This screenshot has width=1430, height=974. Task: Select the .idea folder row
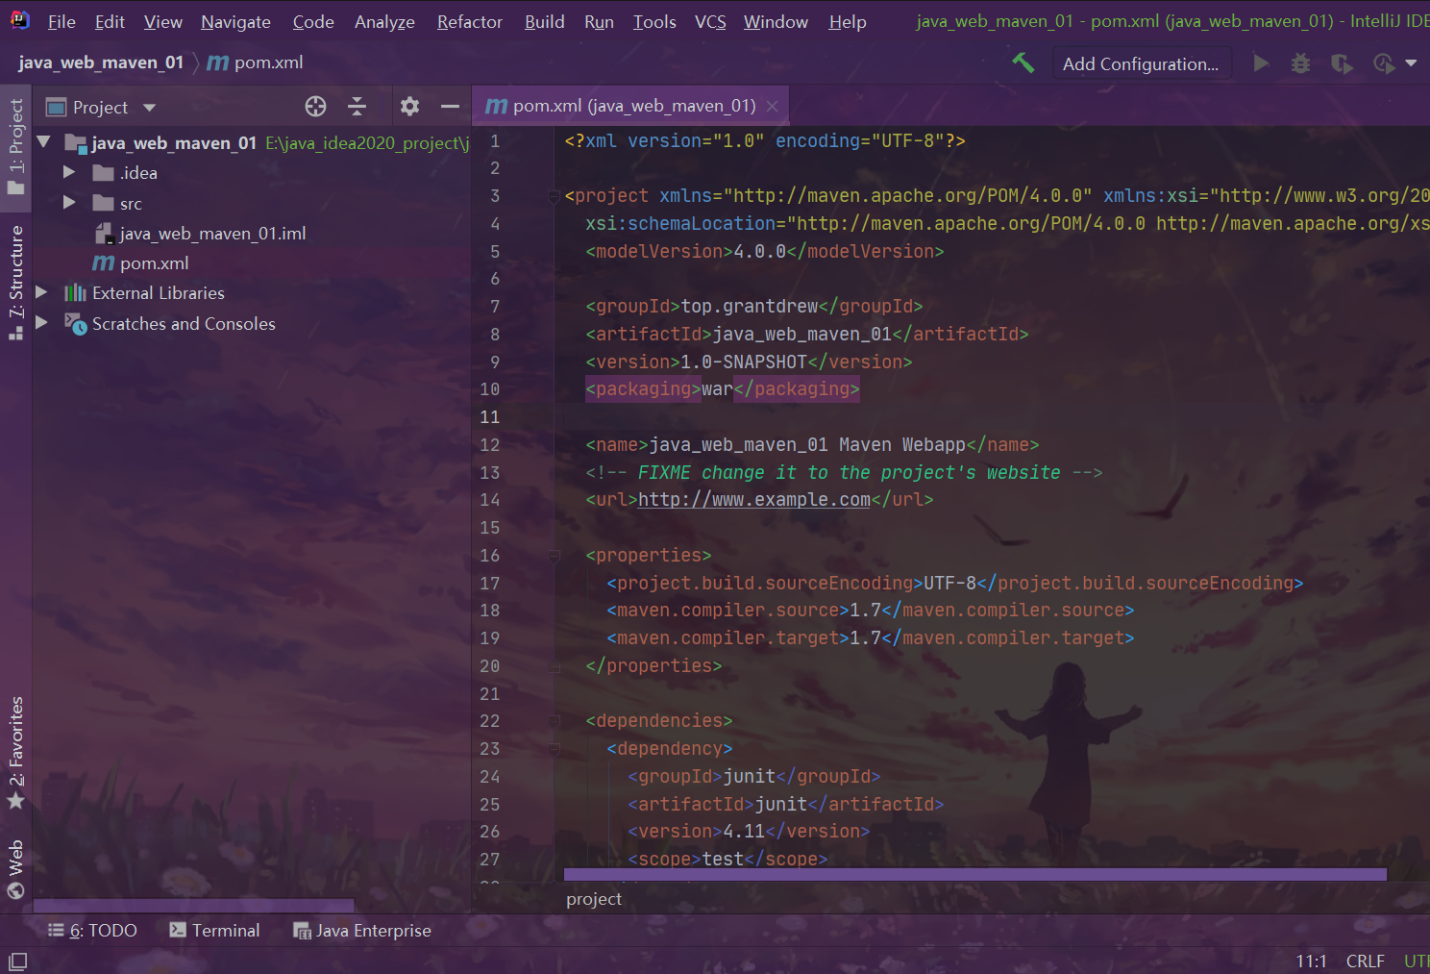[x=252, y=173]
